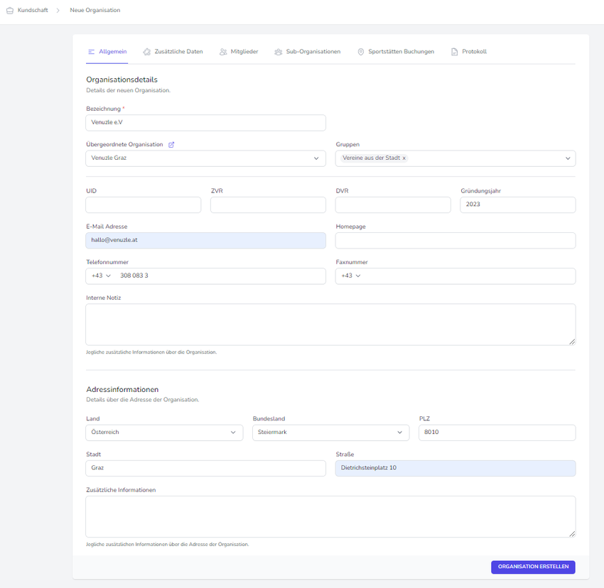The height and width of the screenshot is (588, 604).
Task: Open the external link icon next to Übergeordnete Organisation
Action: 171,145
